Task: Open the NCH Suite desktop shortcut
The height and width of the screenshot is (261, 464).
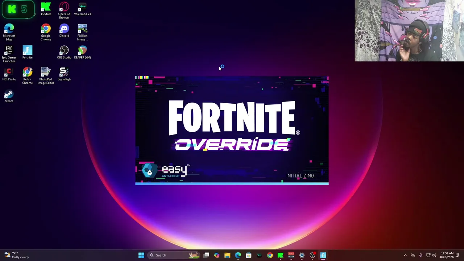Action: coord(9,74)
